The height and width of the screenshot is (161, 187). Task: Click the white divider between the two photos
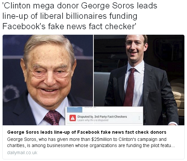pyautogui.click(x=93, y=80)
